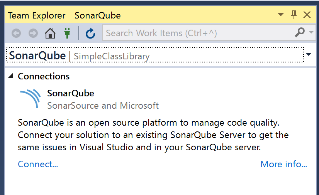The height and width of the screenshot is (195, 319).
Task: Click the Team Explorer - SonarQube title bar
Action: tap(64, 15)
